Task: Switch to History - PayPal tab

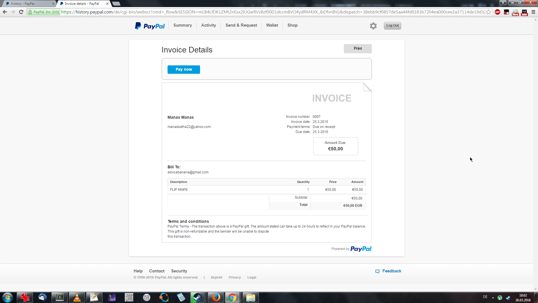Action: point(28,4)
